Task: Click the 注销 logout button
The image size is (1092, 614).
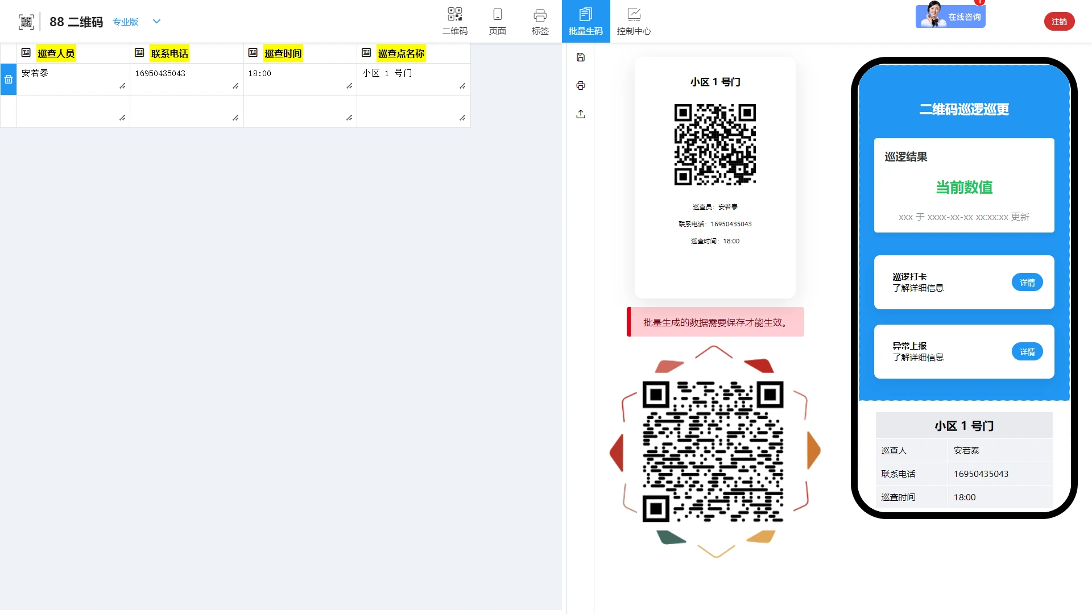Action: click(x=1059, y=22)
